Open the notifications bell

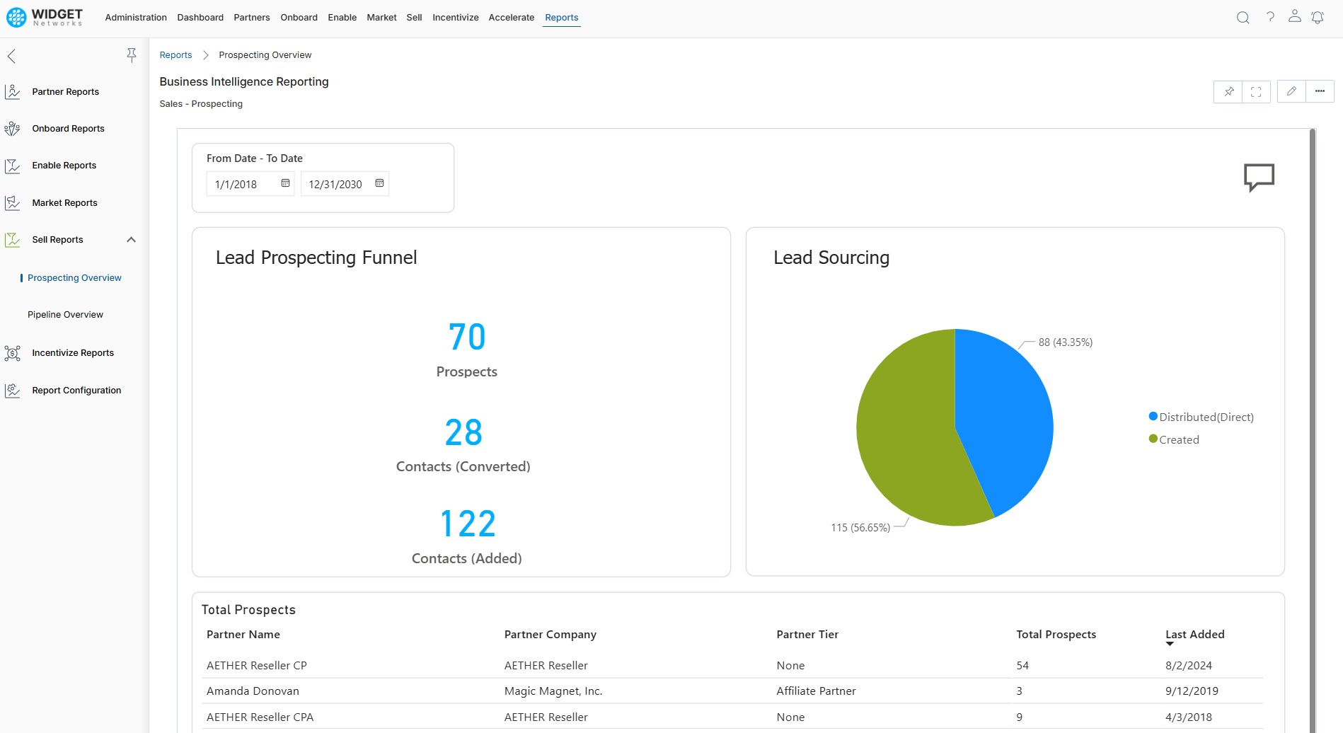pyautogui.click(x=1318, y=18)
